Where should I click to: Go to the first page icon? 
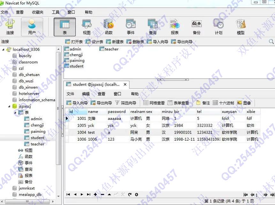pos(246,195)
